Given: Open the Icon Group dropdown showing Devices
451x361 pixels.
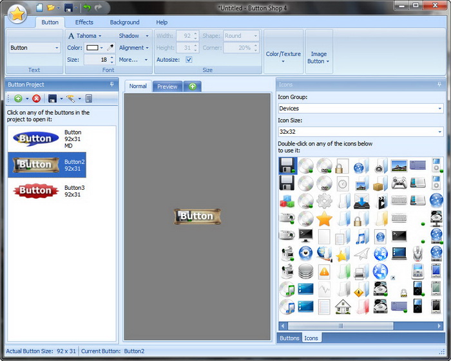Looking at the screenshot, I should 360,109.
